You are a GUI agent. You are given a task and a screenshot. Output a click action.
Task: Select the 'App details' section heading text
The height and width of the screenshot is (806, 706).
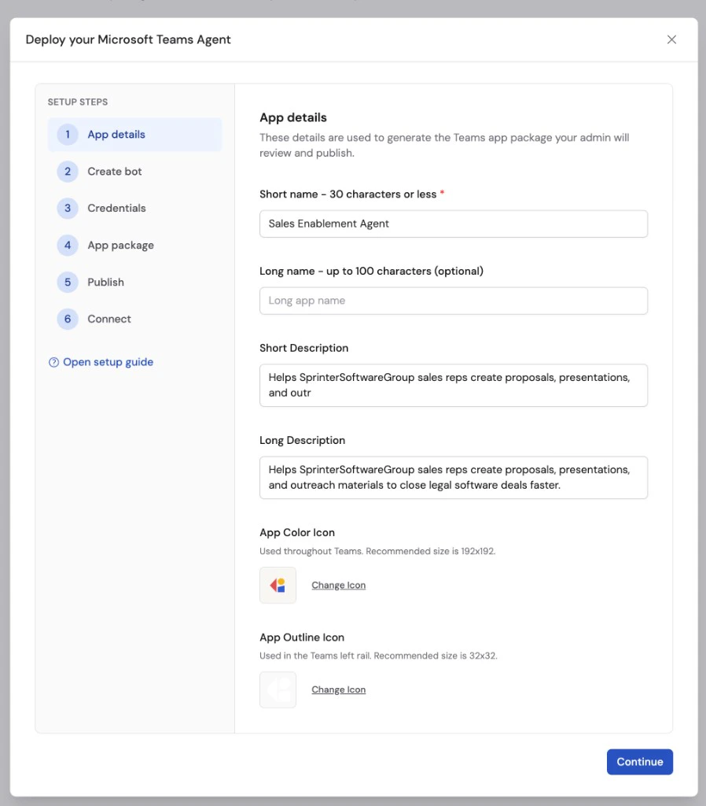click(292, 118)
